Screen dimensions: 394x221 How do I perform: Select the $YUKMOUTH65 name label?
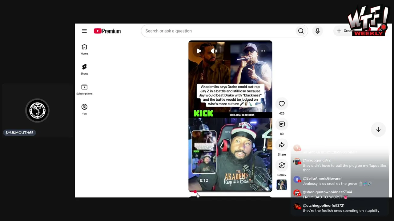pyautogui.click(x=19, y=133)
